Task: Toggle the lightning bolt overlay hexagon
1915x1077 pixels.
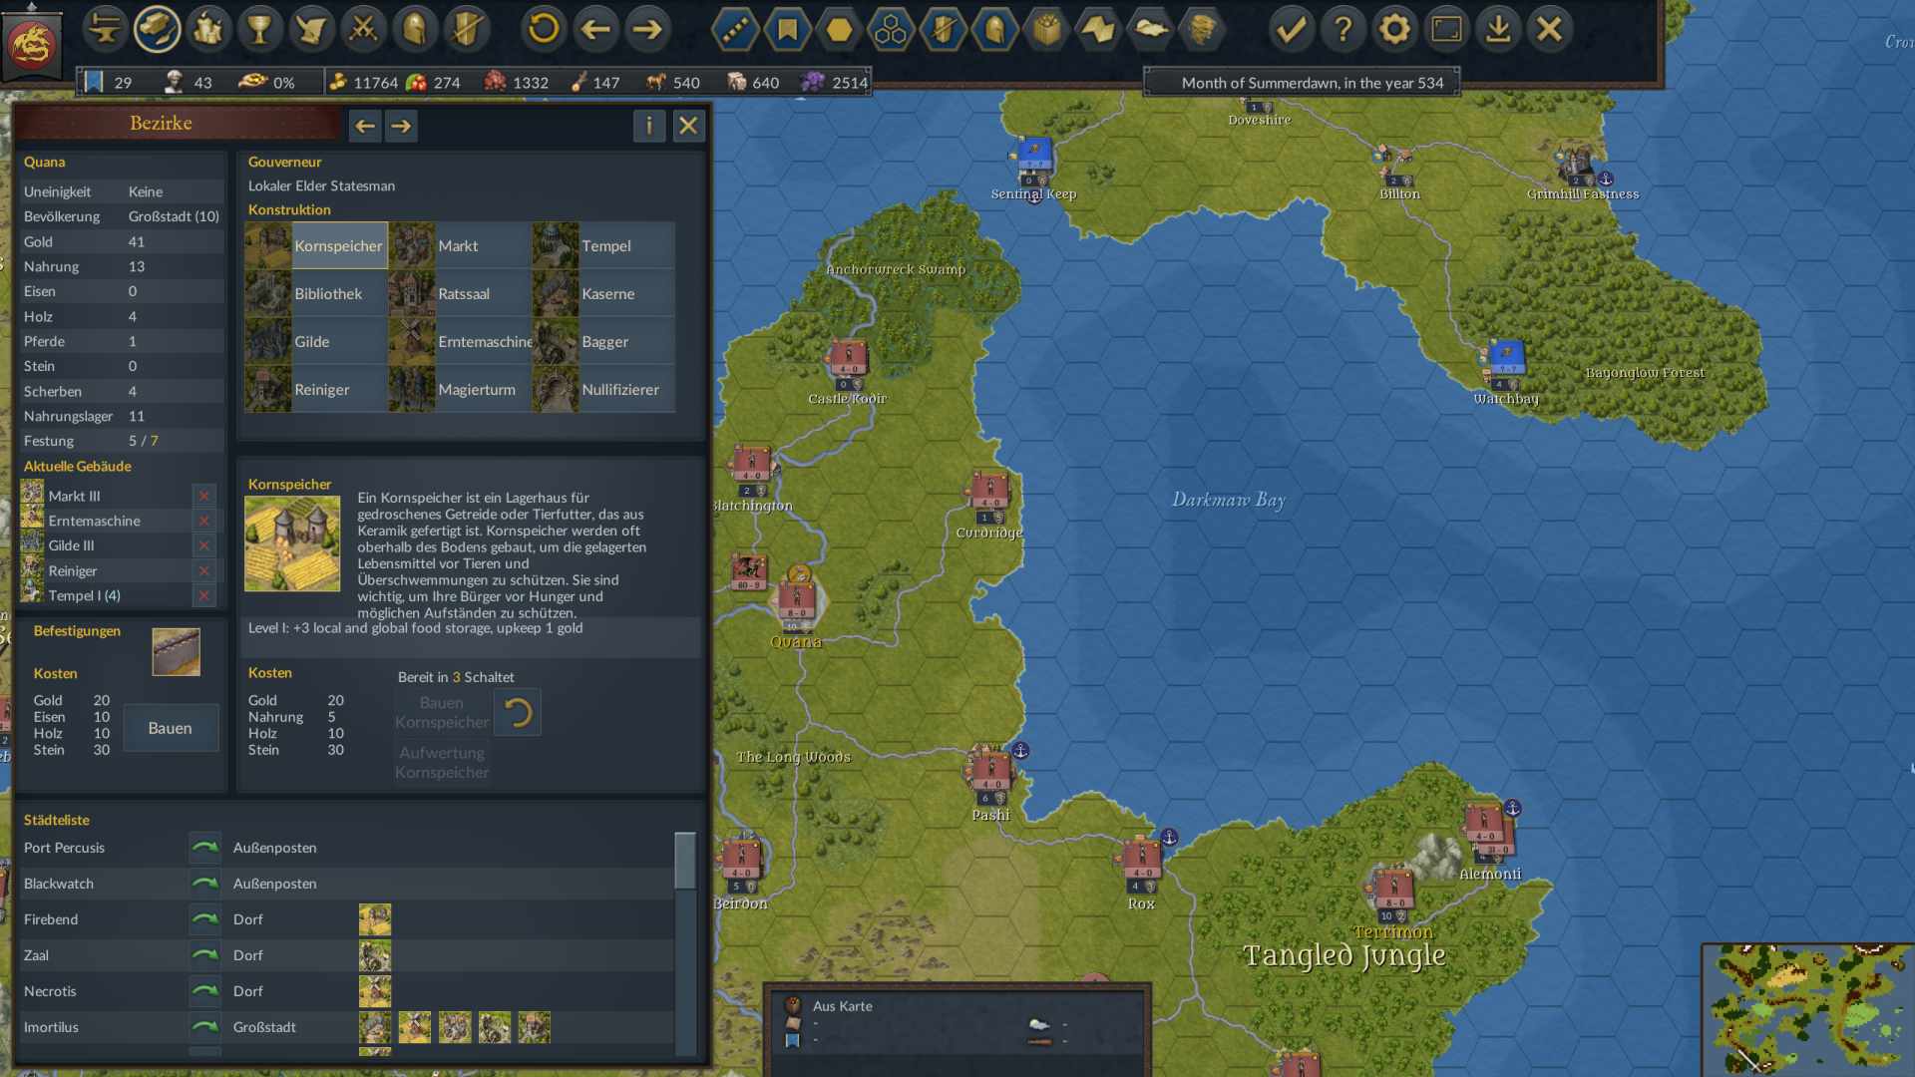Action: (x=1098, y=29)
